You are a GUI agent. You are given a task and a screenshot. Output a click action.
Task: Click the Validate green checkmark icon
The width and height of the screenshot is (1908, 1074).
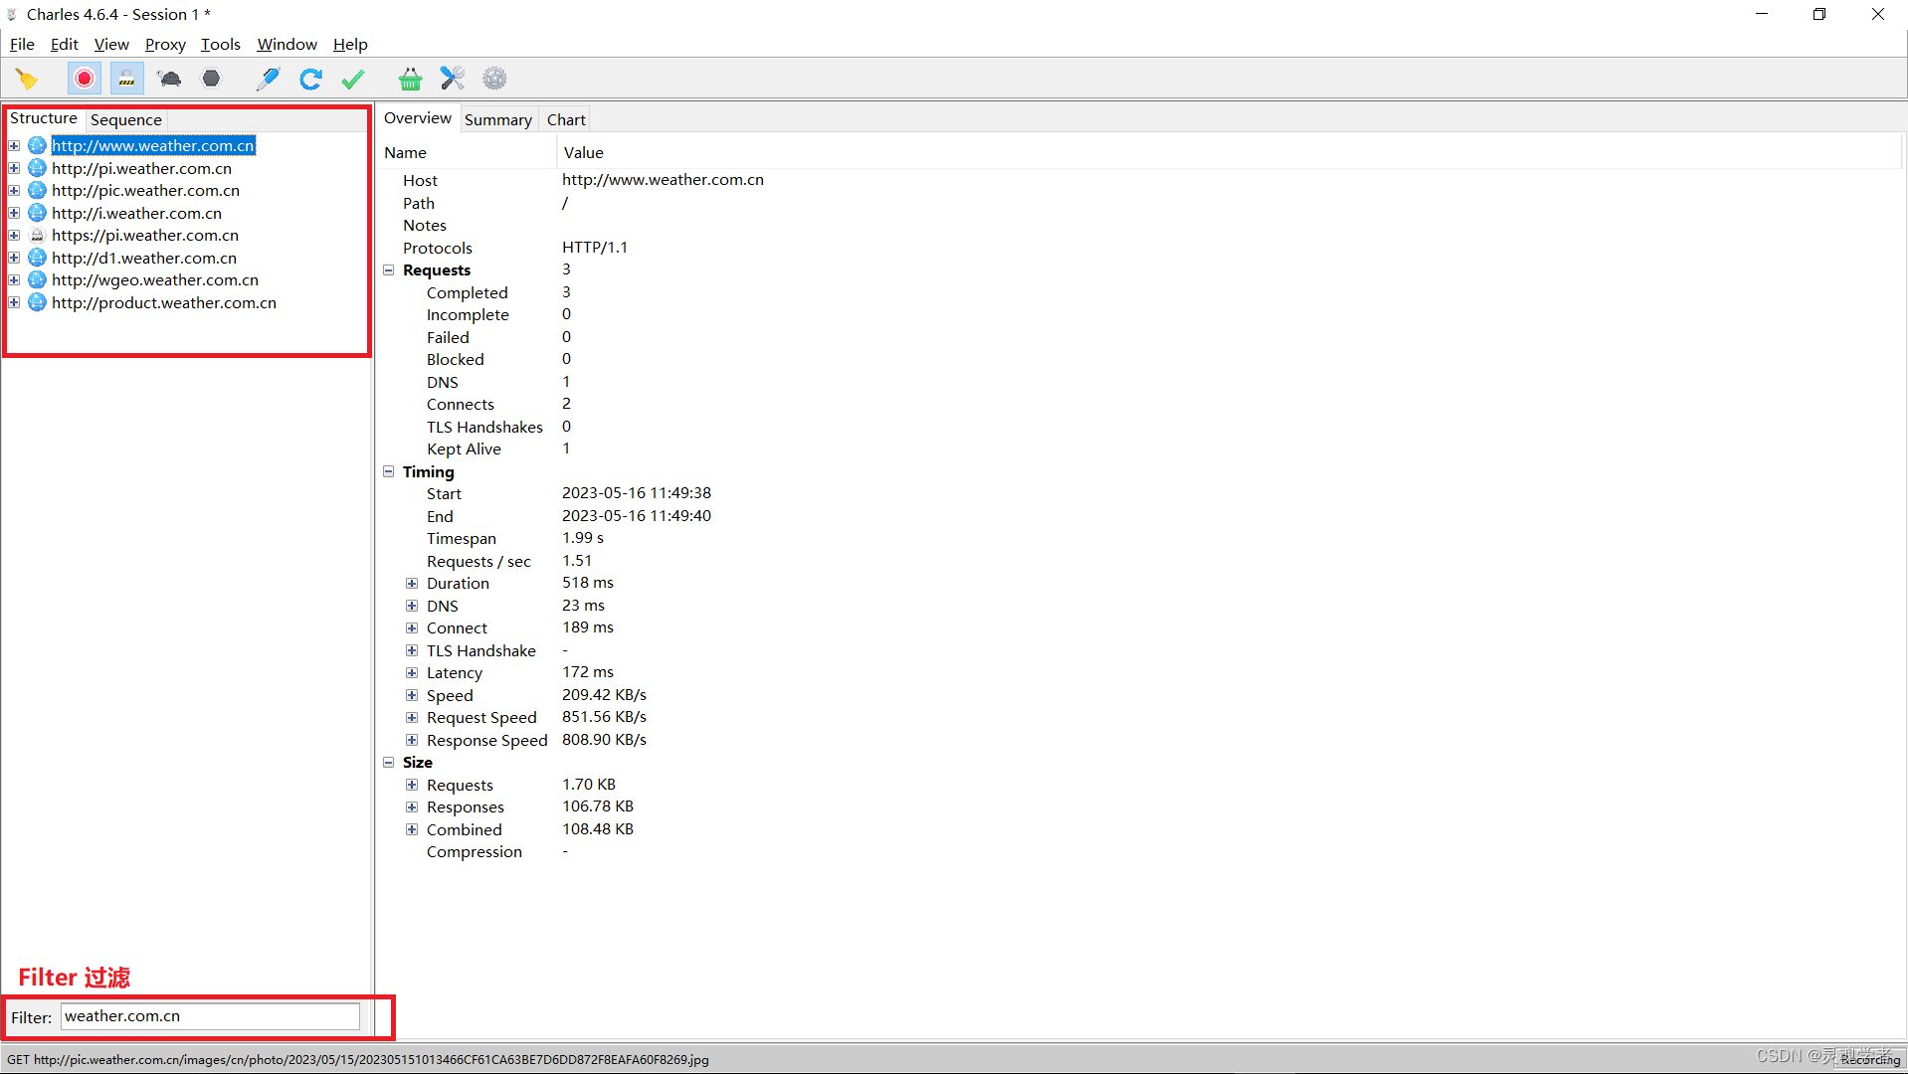coord(353,79)
